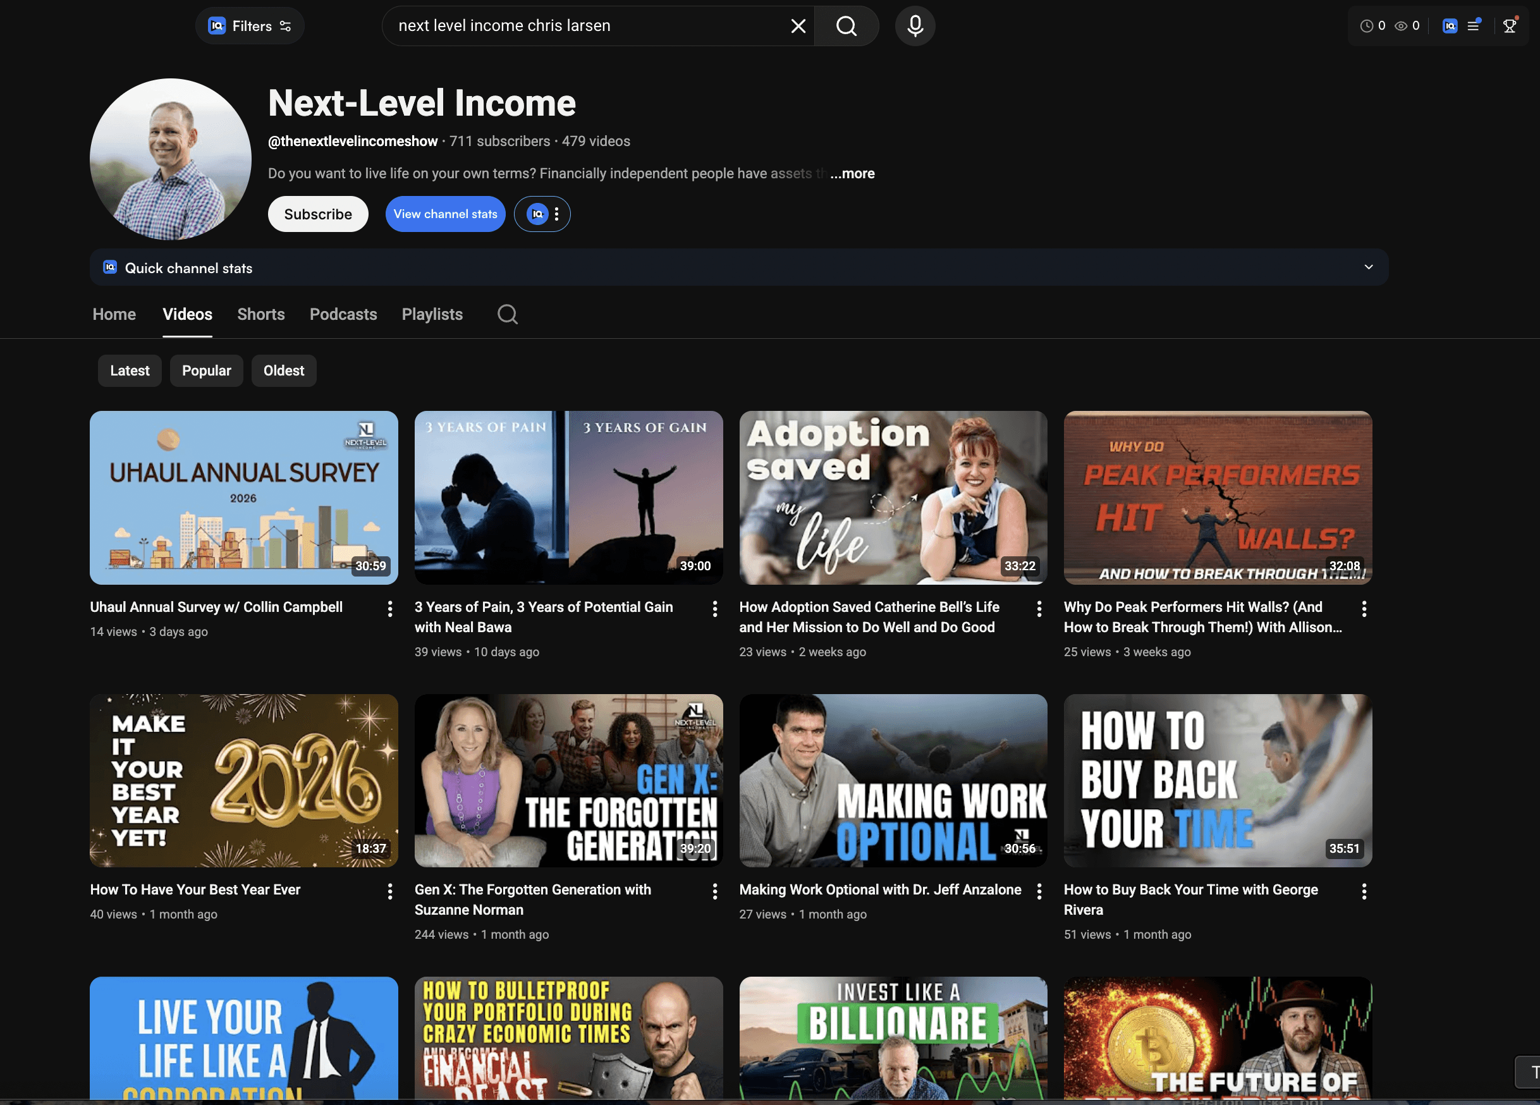
Task: Click the View channel stats button
Action: 445,214
